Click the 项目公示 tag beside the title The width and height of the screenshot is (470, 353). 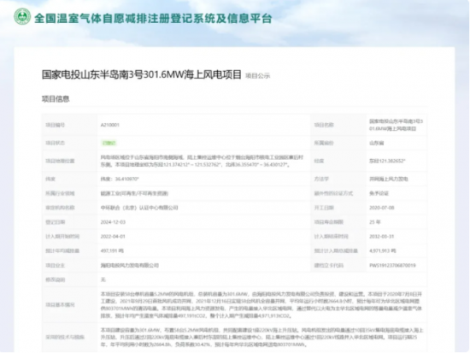258,76
